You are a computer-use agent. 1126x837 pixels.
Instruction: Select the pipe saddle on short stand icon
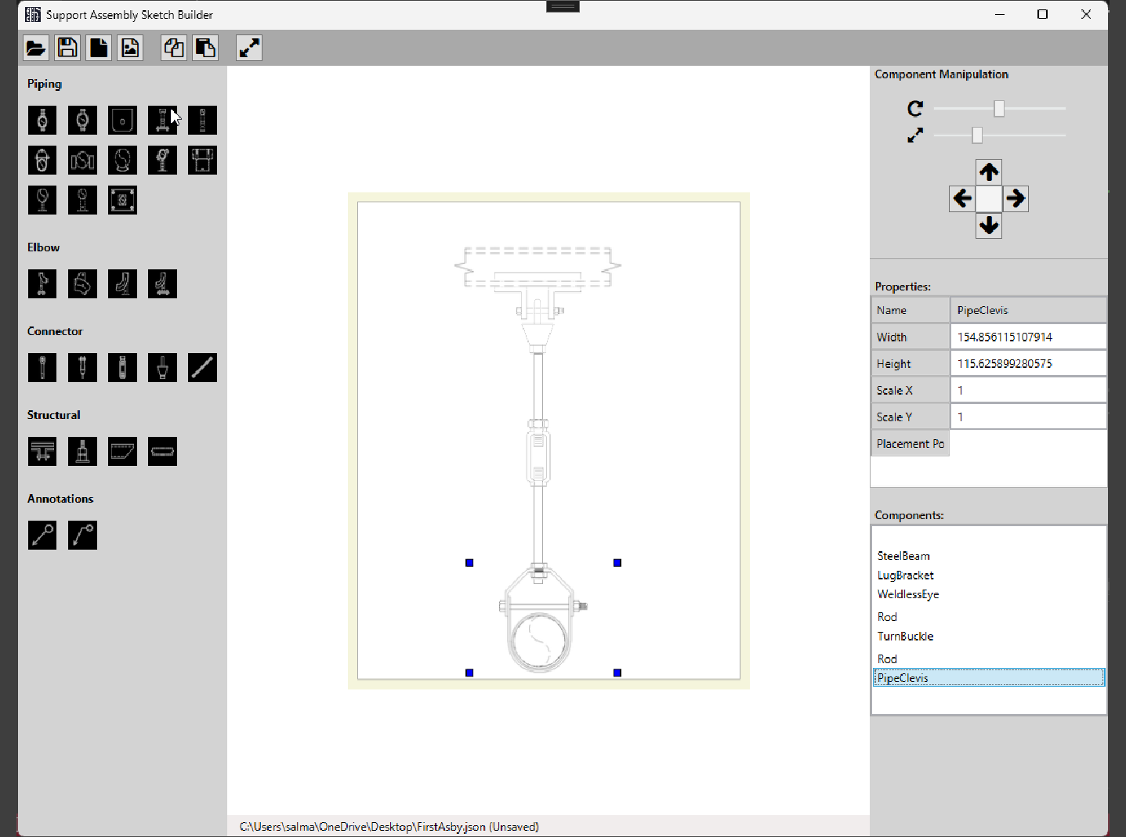tap(42, 200)
